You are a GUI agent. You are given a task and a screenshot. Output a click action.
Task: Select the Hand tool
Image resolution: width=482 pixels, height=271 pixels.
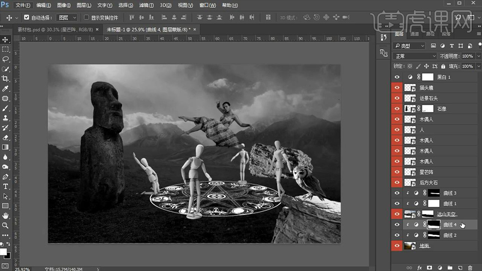(5, 216)
